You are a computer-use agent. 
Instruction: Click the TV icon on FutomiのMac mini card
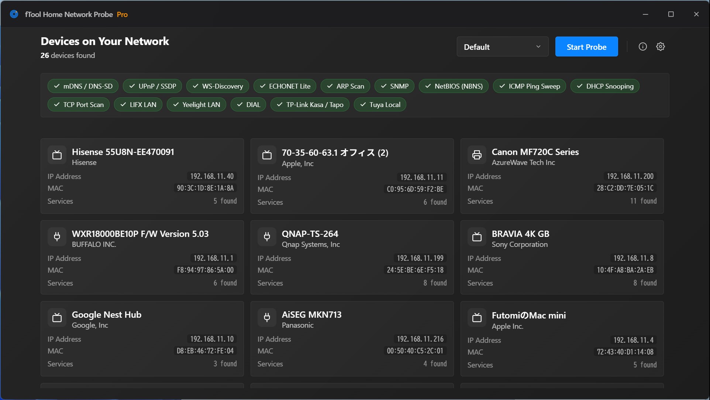(x=477, y=318)
